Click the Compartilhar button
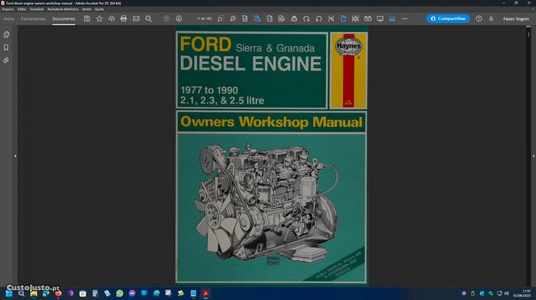Viewport: 536px width, 300px height. tap(448, 19)
